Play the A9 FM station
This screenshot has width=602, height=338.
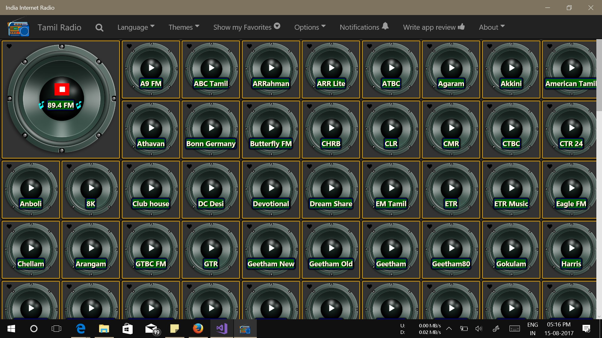click(x=151, y=68)
